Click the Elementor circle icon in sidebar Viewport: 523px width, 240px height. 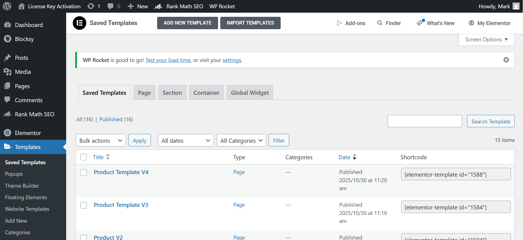7,133
